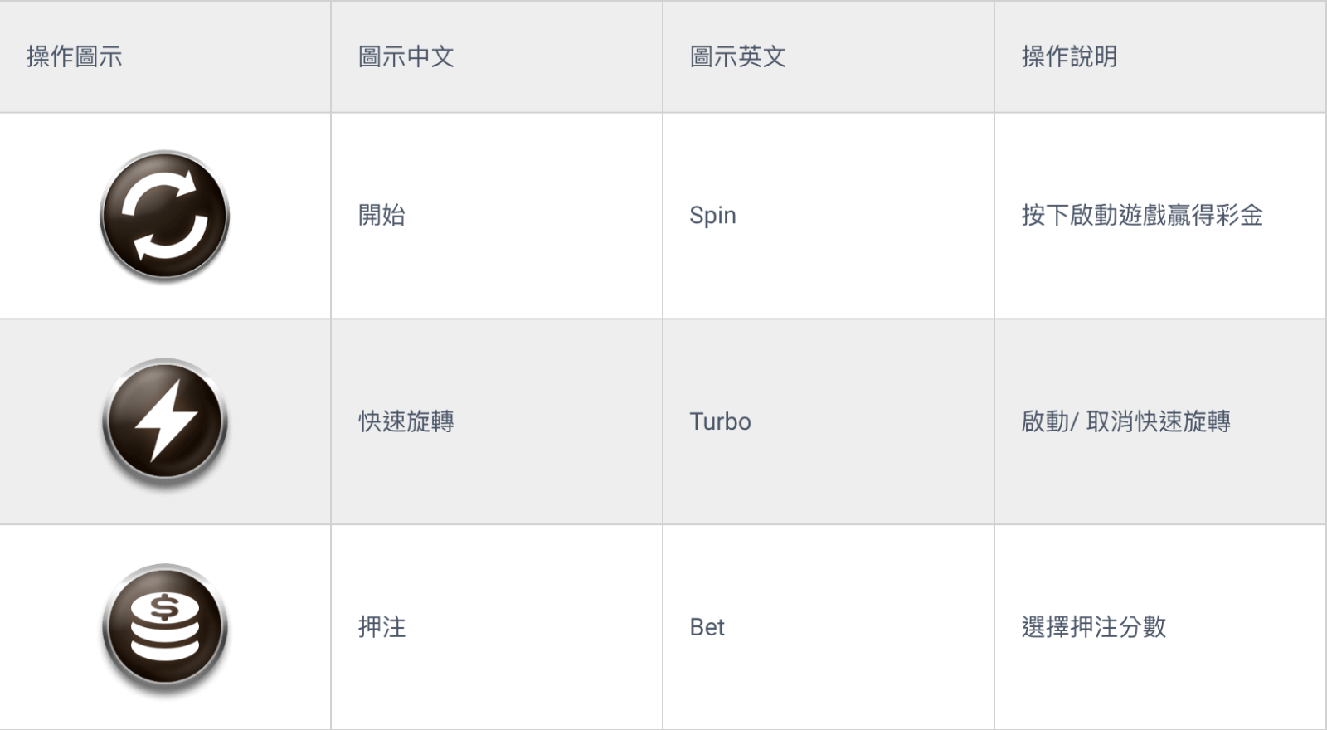Select the 操作圖示 column header
This screenshot has height=730, width=1327.
[x=75, y=56]
